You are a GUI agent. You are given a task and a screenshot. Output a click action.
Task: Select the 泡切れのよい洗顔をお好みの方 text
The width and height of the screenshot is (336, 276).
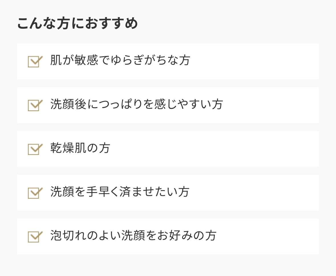click(133, 236)
